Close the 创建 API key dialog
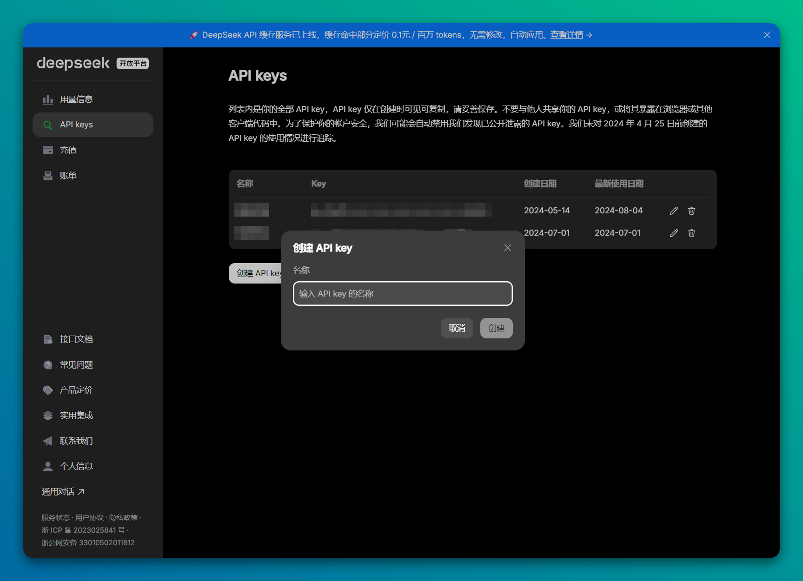The image size is (803, 581). (507, 248)
